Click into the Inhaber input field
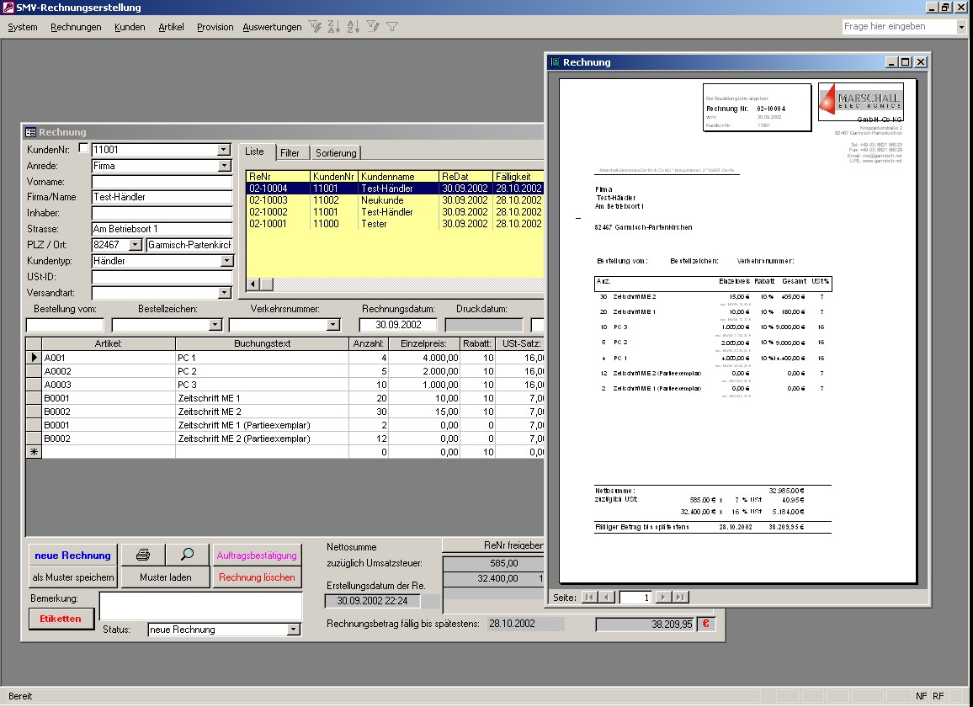The image size is (973, 707). (162, 213)
